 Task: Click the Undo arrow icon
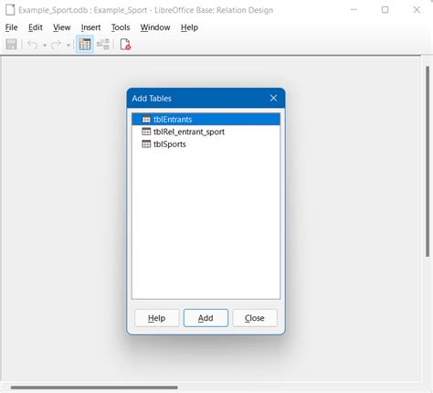(33, 45)
